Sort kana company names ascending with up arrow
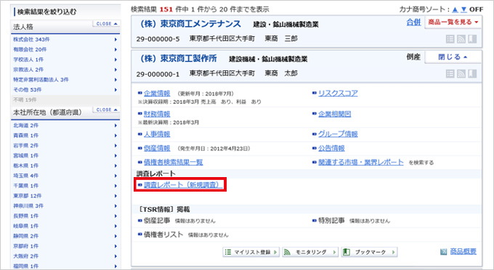The width and height of the screenshot is (494, 270). [455, 9]
